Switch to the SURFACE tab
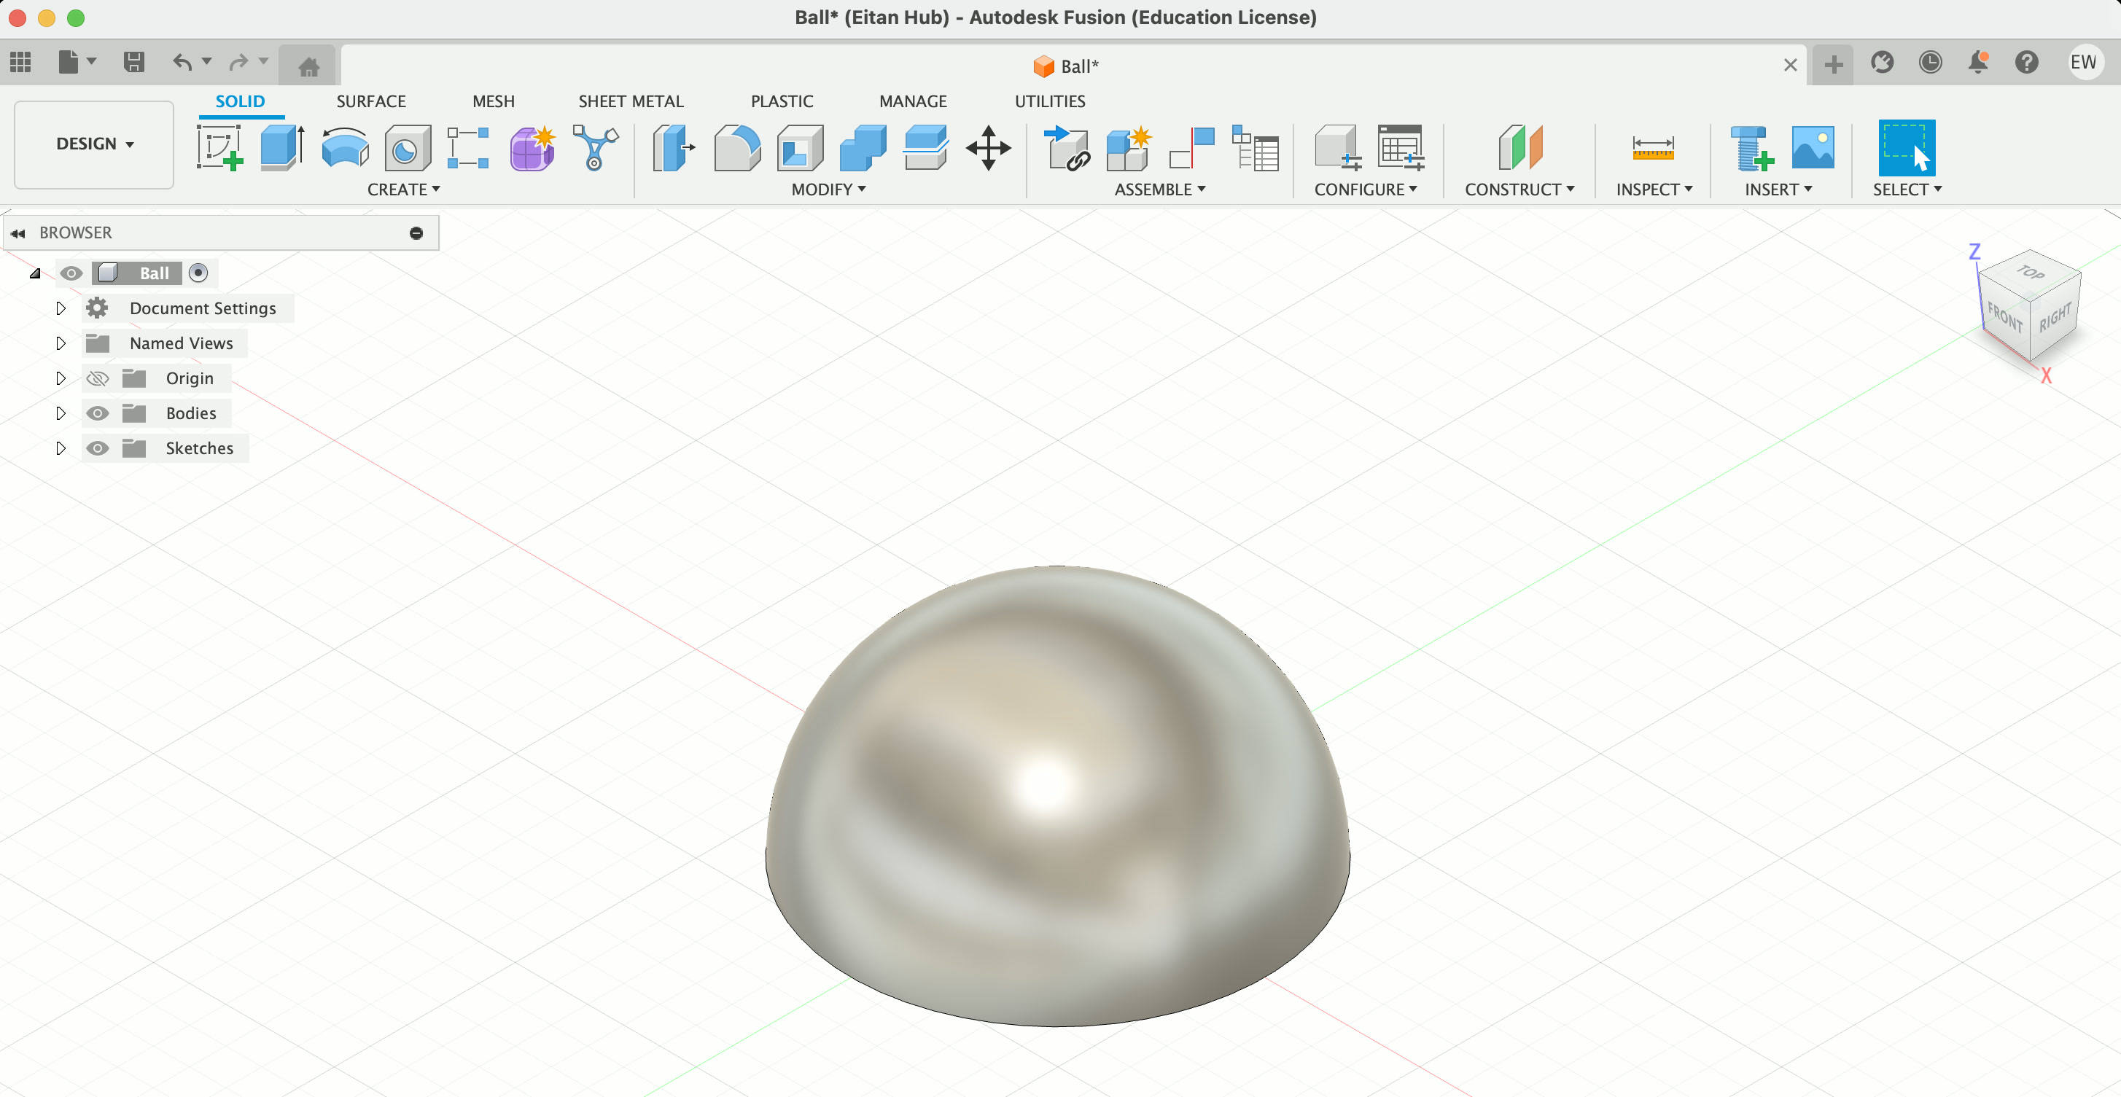2121x1097 pixels. pos(370,101)
